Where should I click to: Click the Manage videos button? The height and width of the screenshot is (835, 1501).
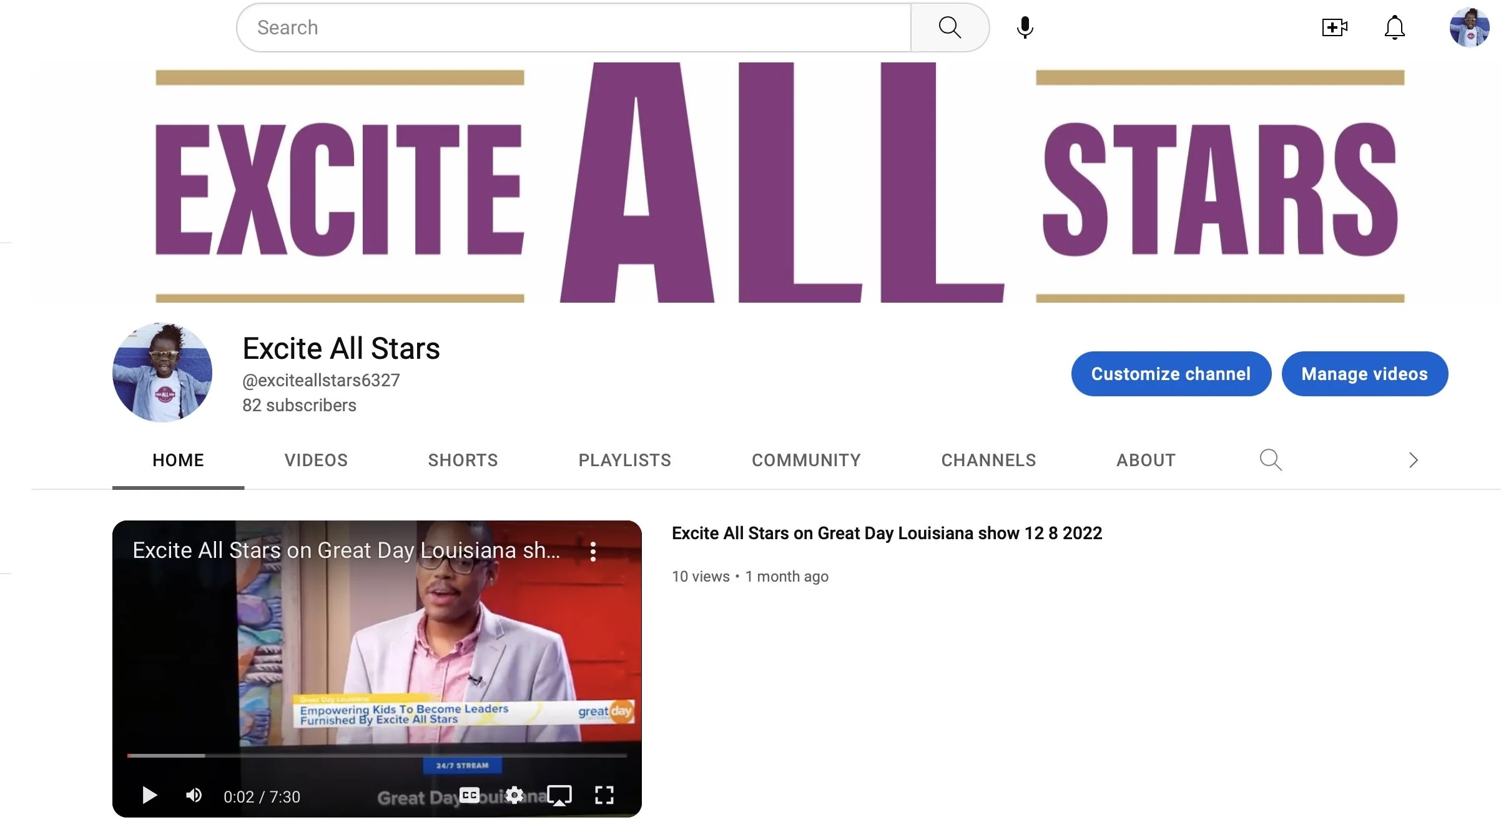(1364, 374)
